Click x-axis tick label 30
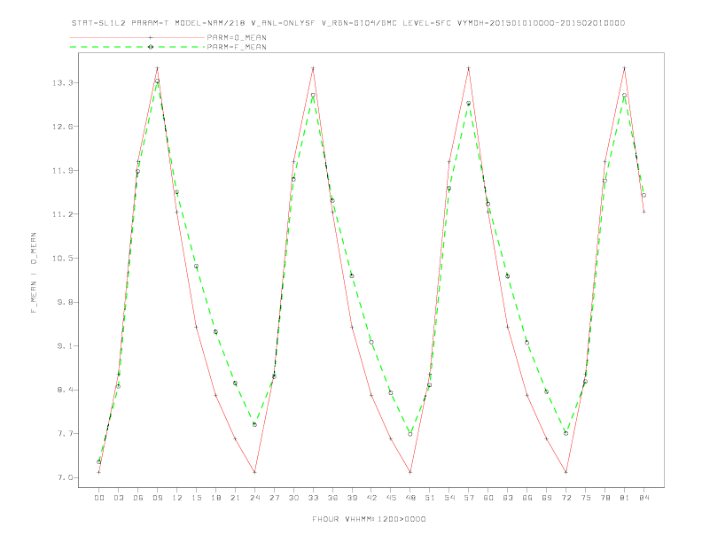 293,498
